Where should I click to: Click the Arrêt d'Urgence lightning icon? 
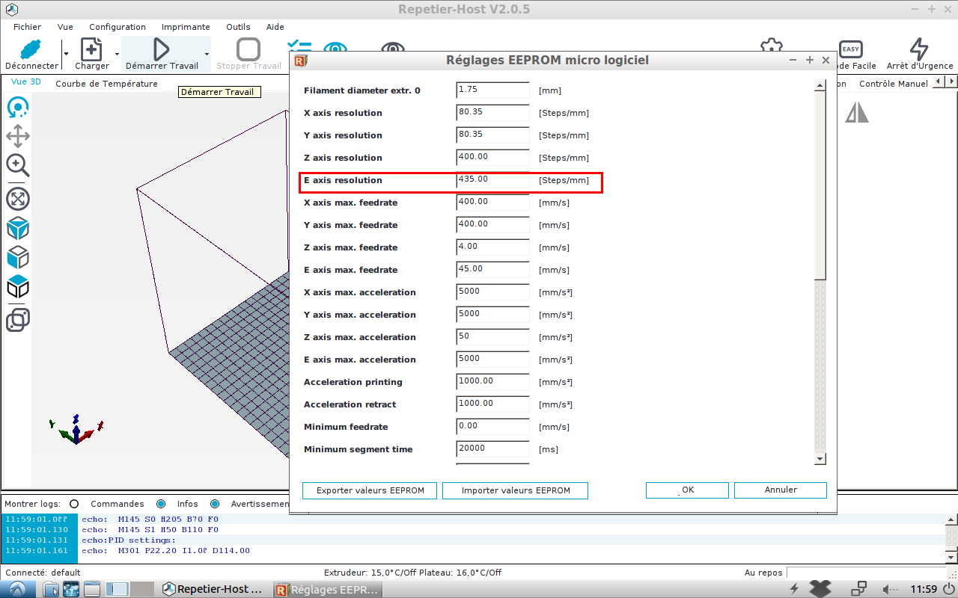919,49
